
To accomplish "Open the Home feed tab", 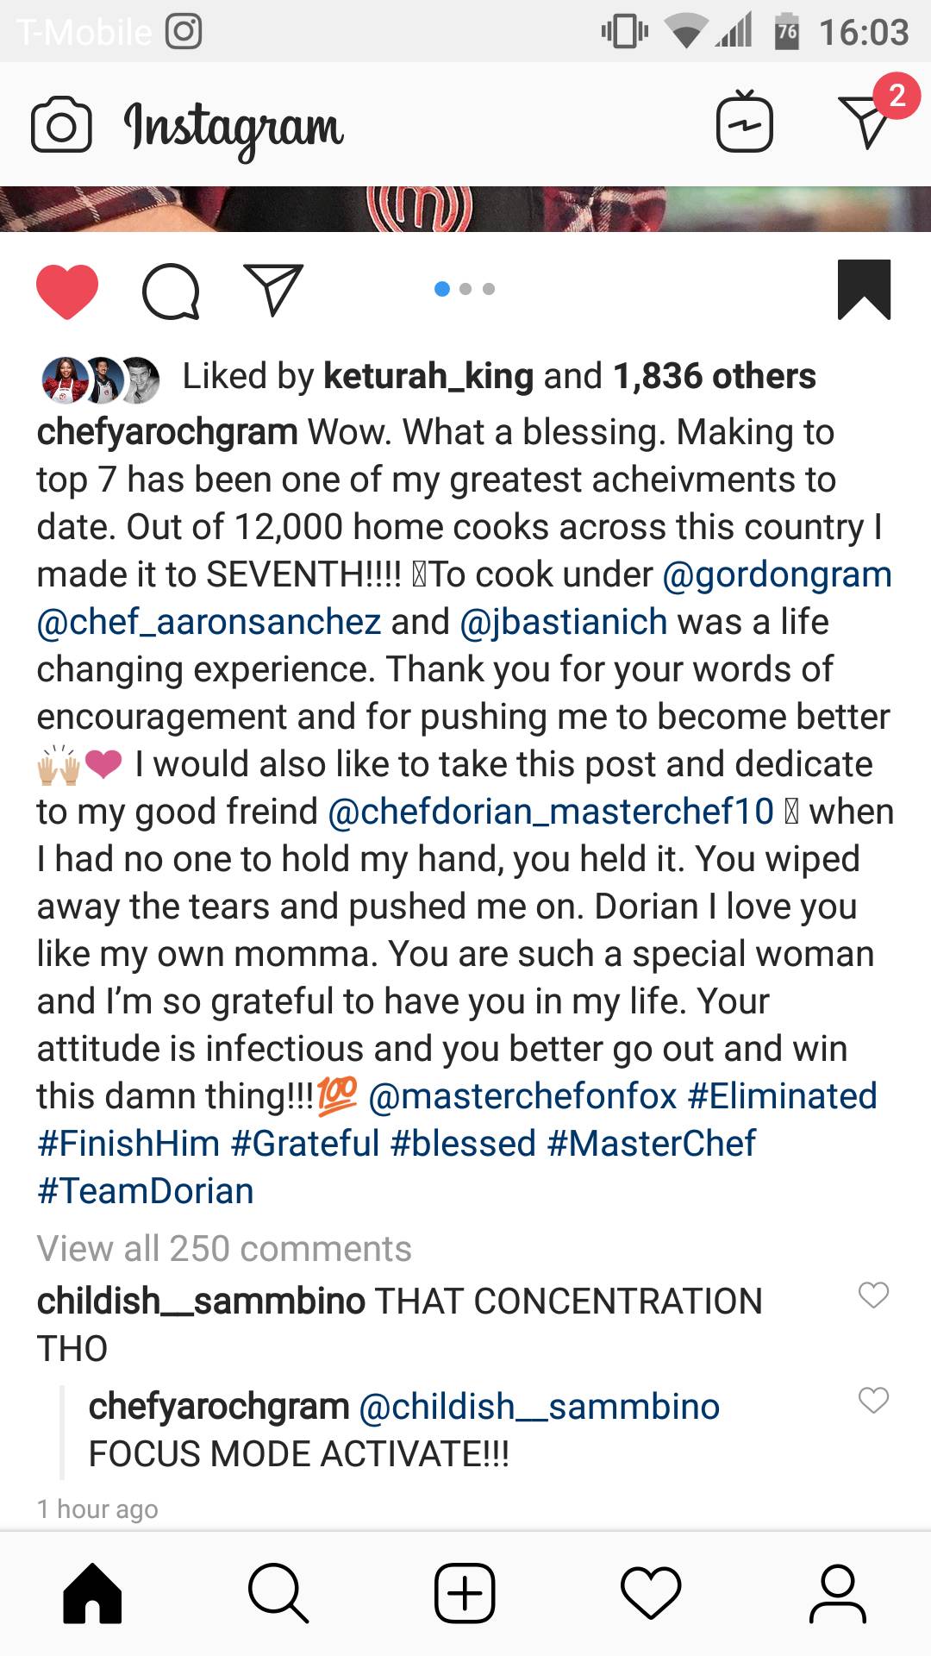I will tap(92, 1594).
